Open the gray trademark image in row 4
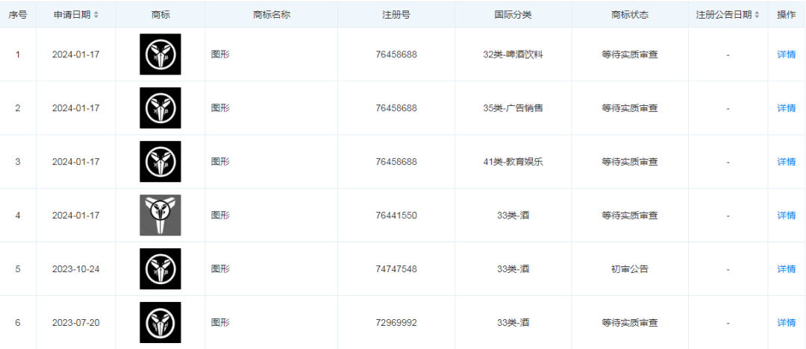 (x=160, y=216)
